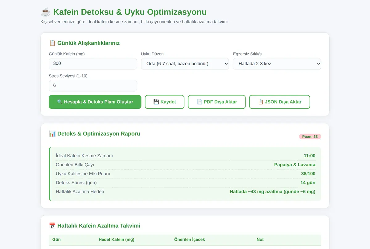Click the clipboard icon on JSON Dışa Aktar
This screenshot has height=249, width=370.
[x=261, y=102]
